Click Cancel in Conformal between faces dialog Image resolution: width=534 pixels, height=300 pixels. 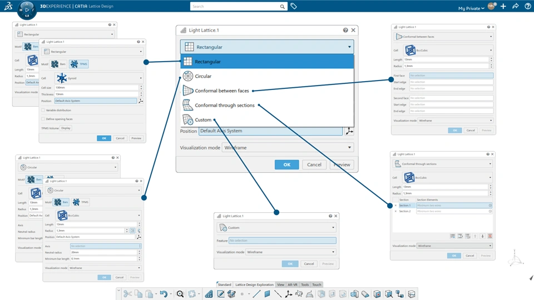click(471, 130)
